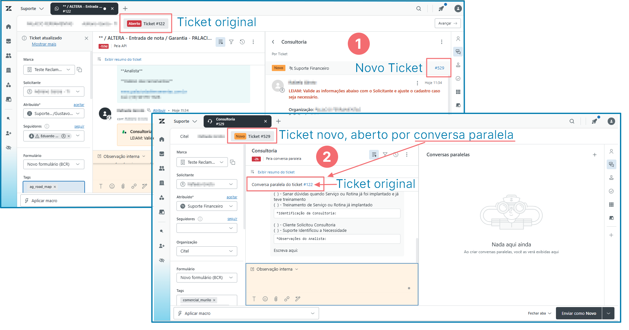The width and height of the screenshot is (629, 330).
Task: Select the ALTERA - Entrada #122 top tab
Action: coord(84,9)
